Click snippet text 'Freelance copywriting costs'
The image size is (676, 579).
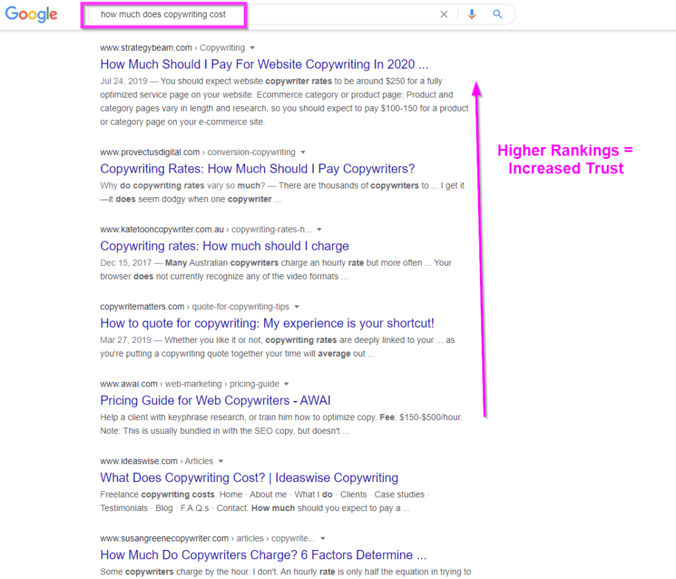pos(157,495)
